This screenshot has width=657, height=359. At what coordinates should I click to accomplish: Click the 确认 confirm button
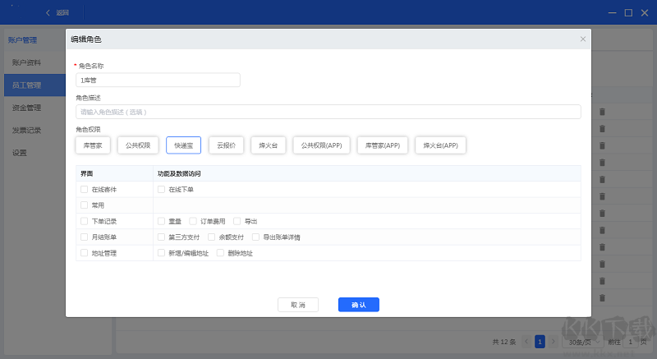point(359,305)
